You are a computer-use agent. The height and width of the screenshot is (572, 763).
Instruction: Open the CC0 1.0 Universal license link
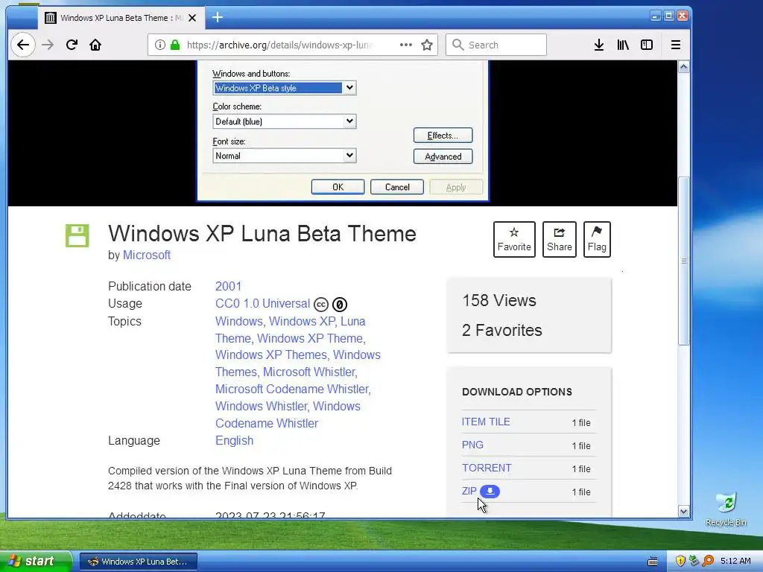pos(262,304)
